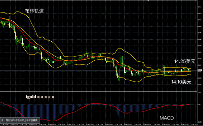Viewport: 203px width, 126px height.
Task: Click the MACD 0.00 level scale label
Action: 199,104
